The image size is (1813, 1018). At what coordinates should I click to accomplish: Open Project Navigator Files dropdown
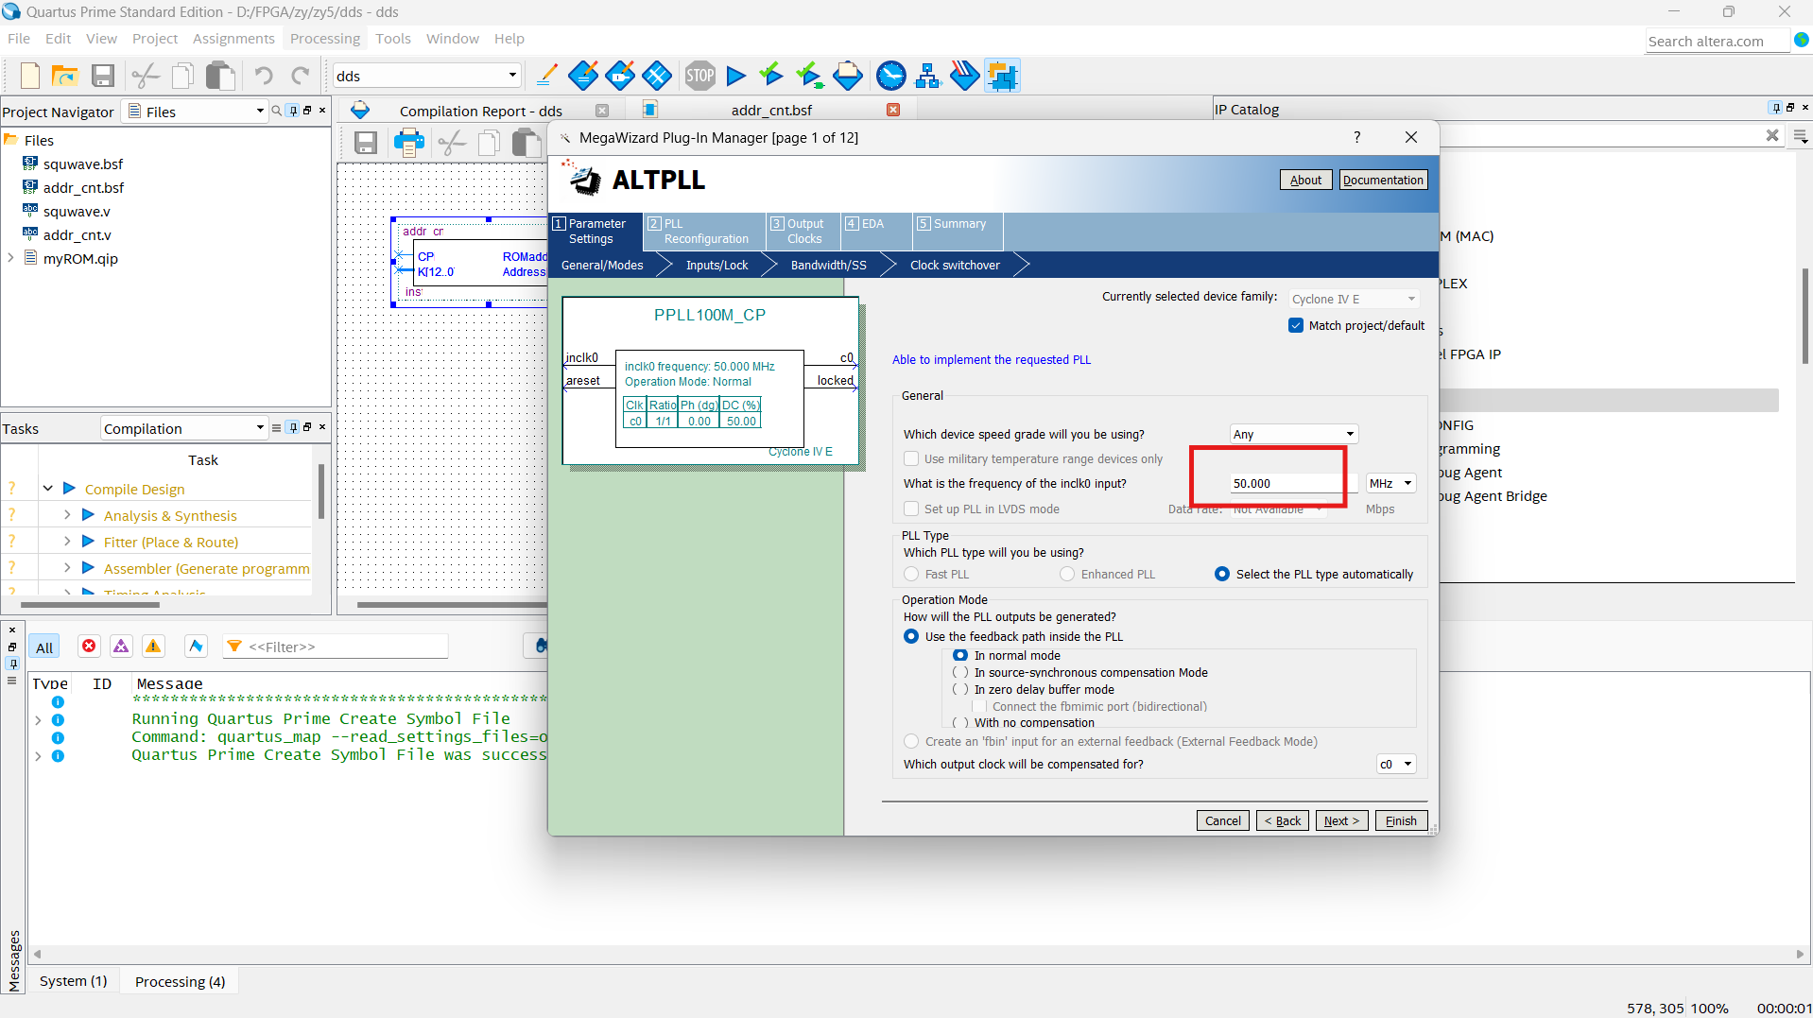[x=197, y=112]
